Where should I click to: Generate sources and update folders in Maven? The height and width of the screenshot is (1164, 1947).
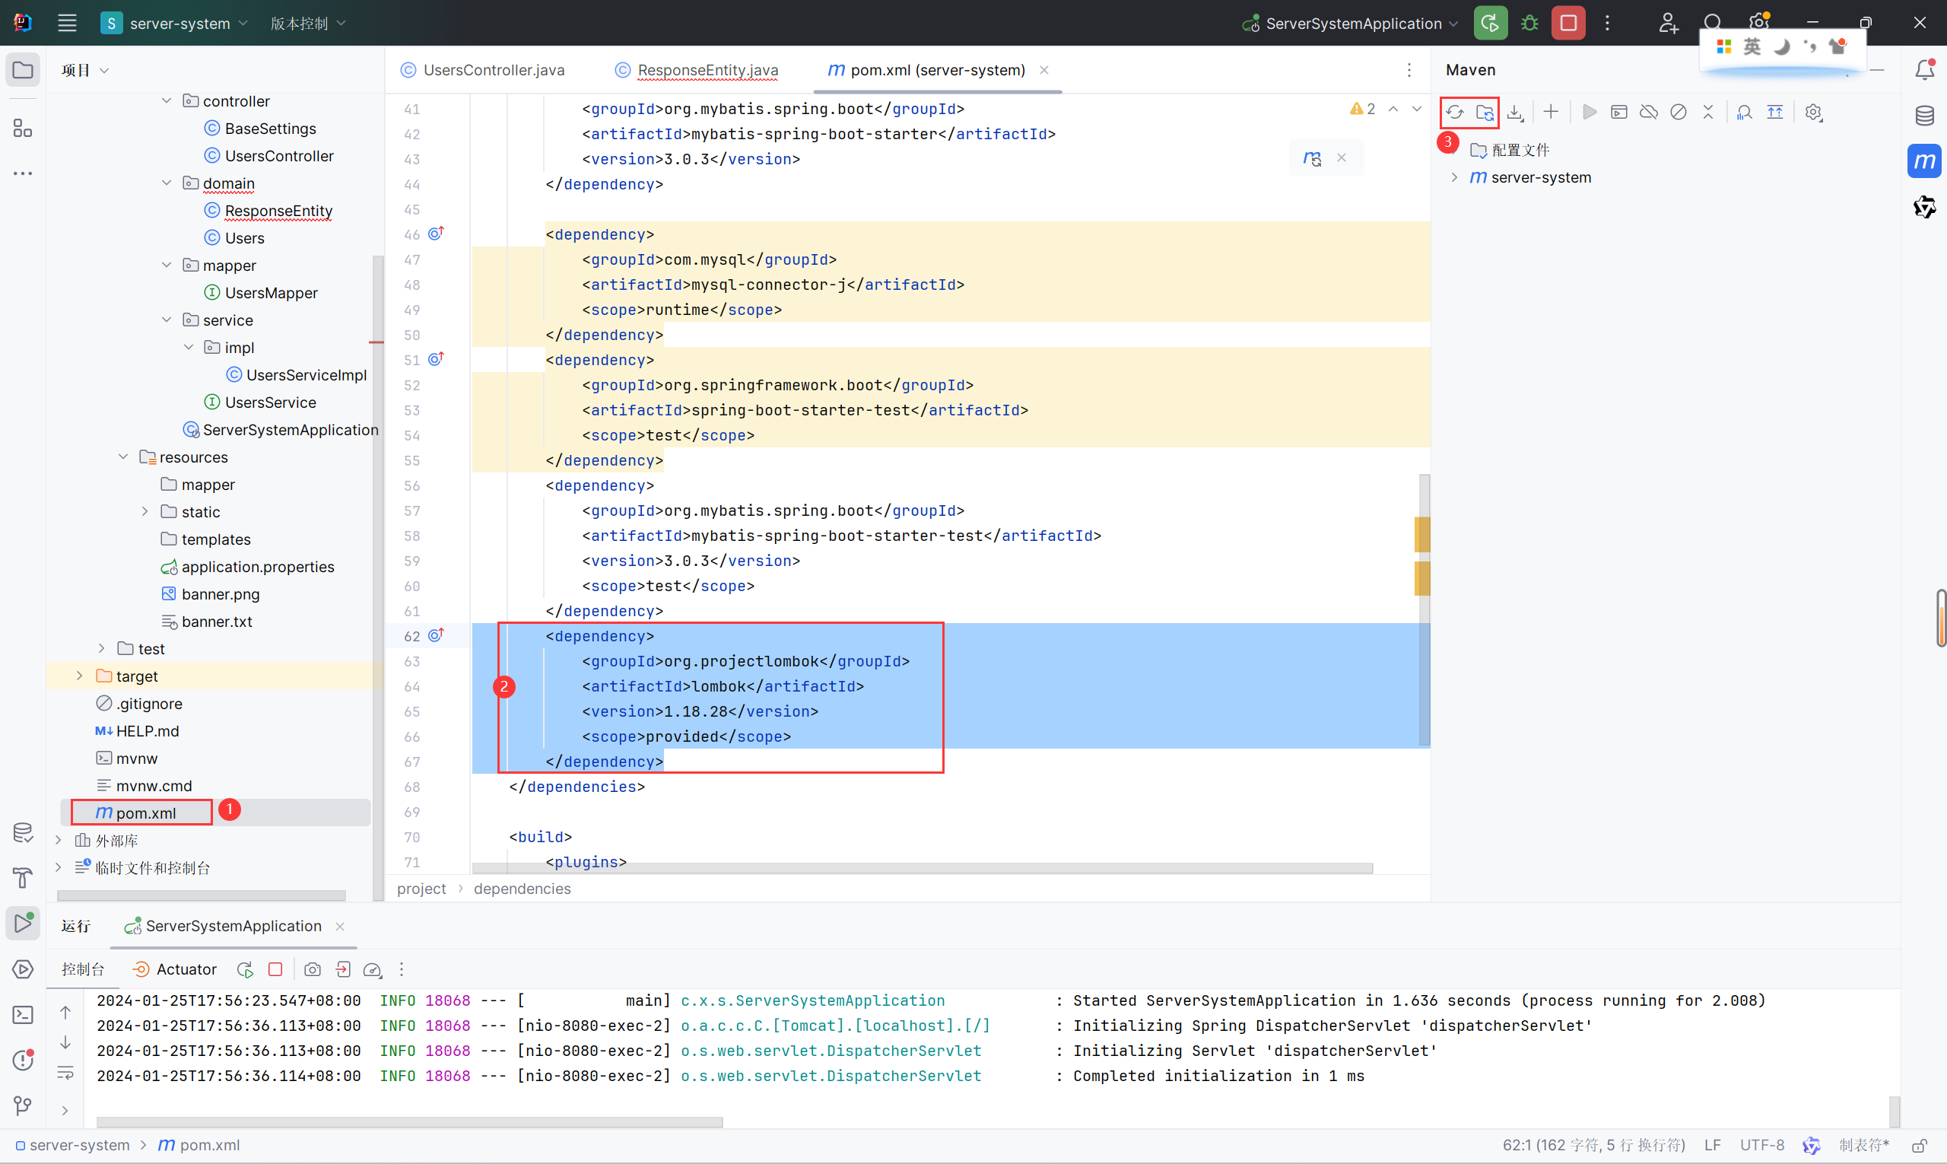(x=1485, y=112)
